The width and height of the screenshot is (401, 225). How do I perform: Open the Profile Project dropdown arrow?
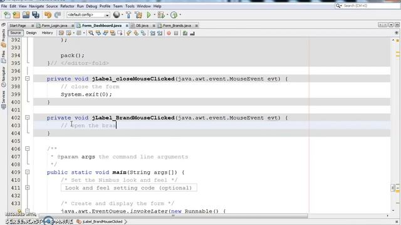coord(180,15)
